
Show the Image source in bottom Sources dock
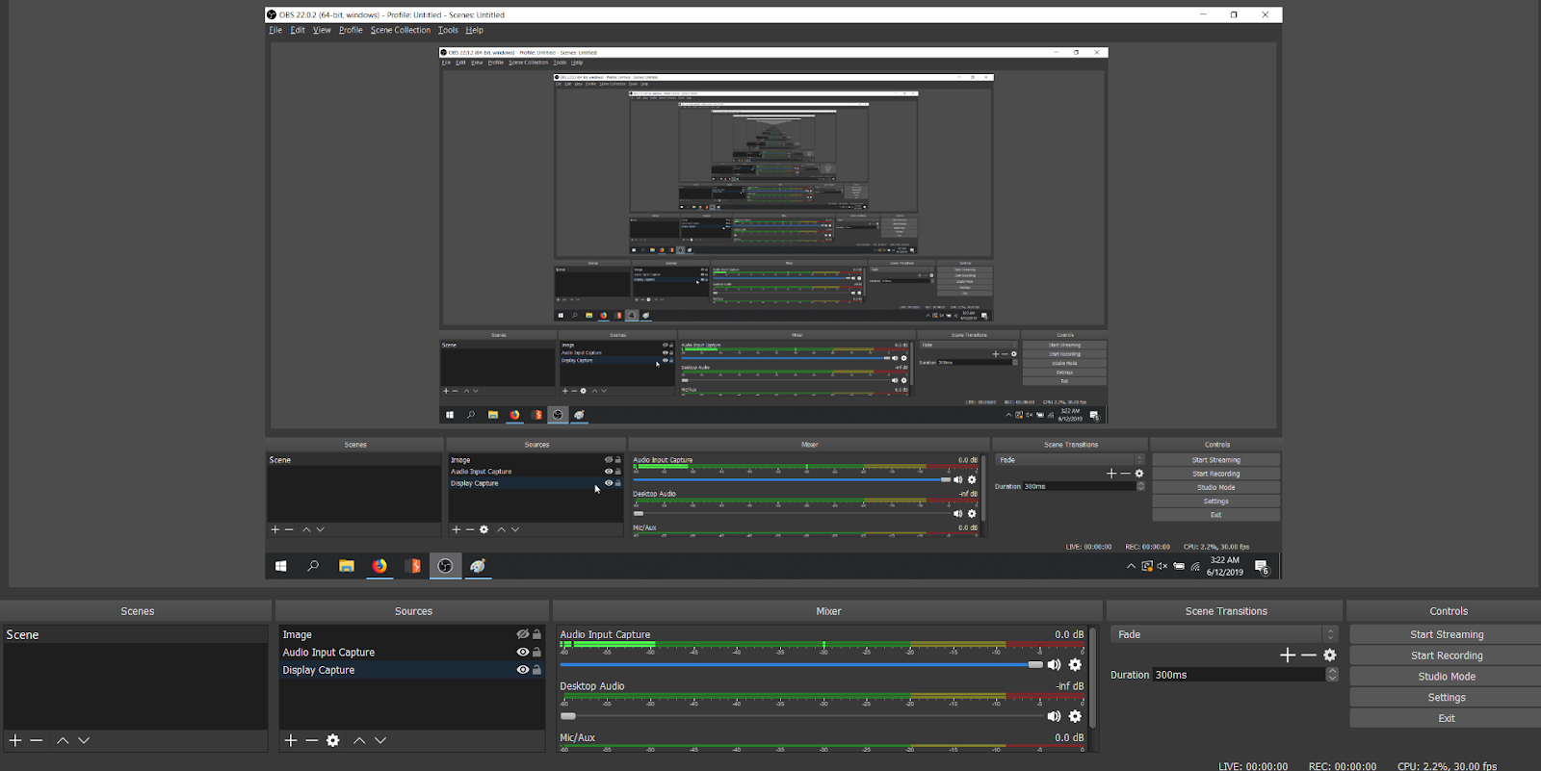(522, 634)
